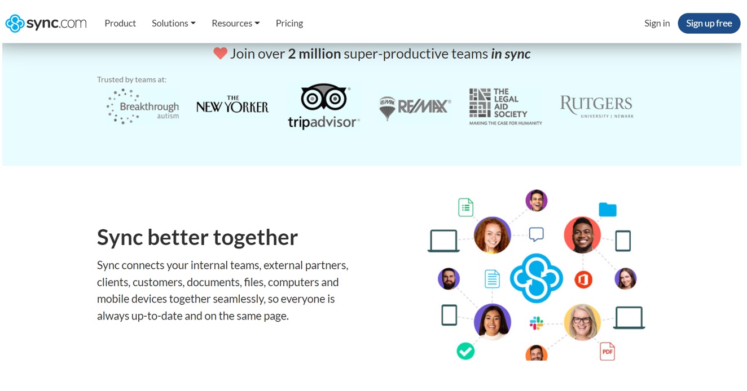
Task: Click the red heart icon
Action: 220,54
